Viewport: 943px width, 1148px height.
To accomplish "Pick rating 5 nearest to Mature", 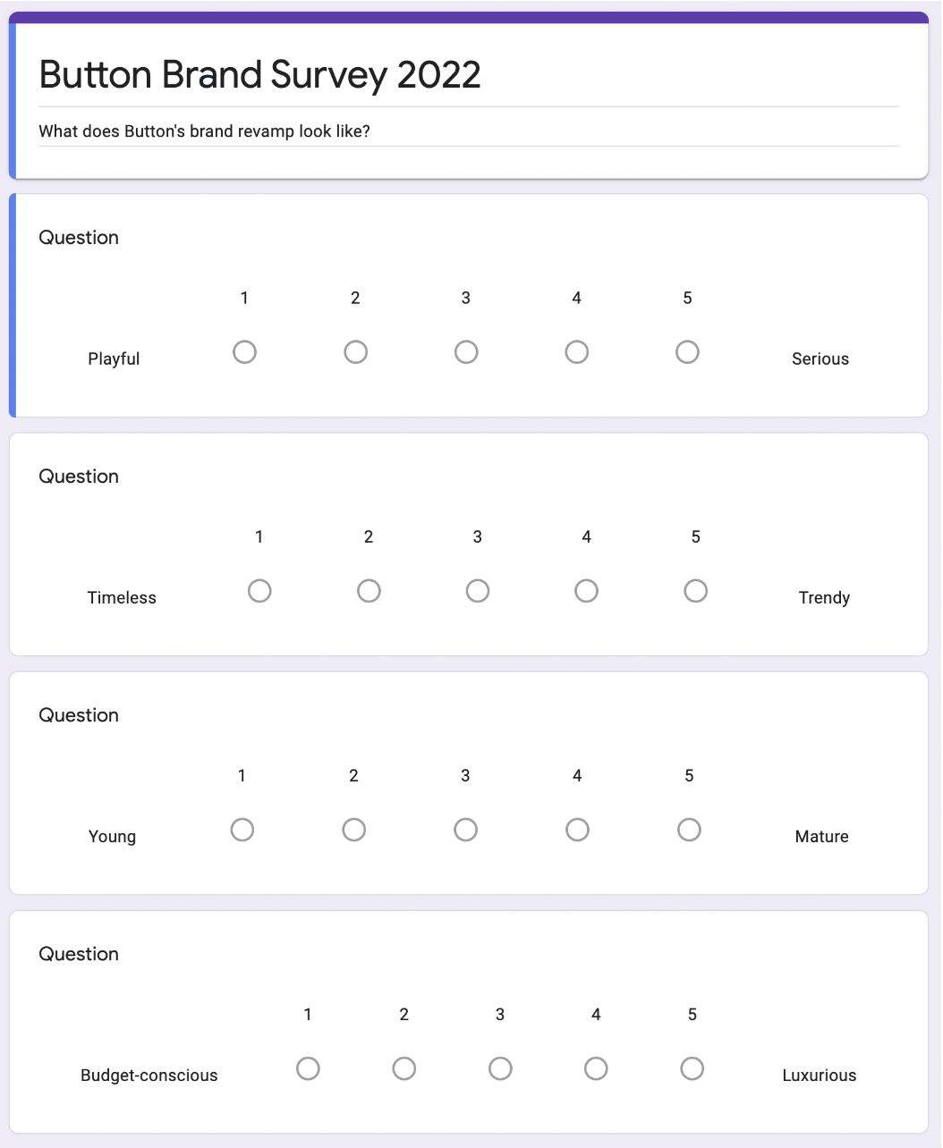I will pyautogui.click(x=689, y=830).
